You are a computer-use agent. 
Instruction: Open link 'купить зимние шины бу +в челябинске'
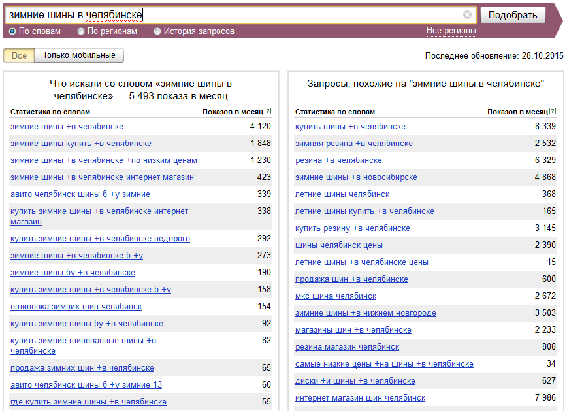[x=87, y=324]
